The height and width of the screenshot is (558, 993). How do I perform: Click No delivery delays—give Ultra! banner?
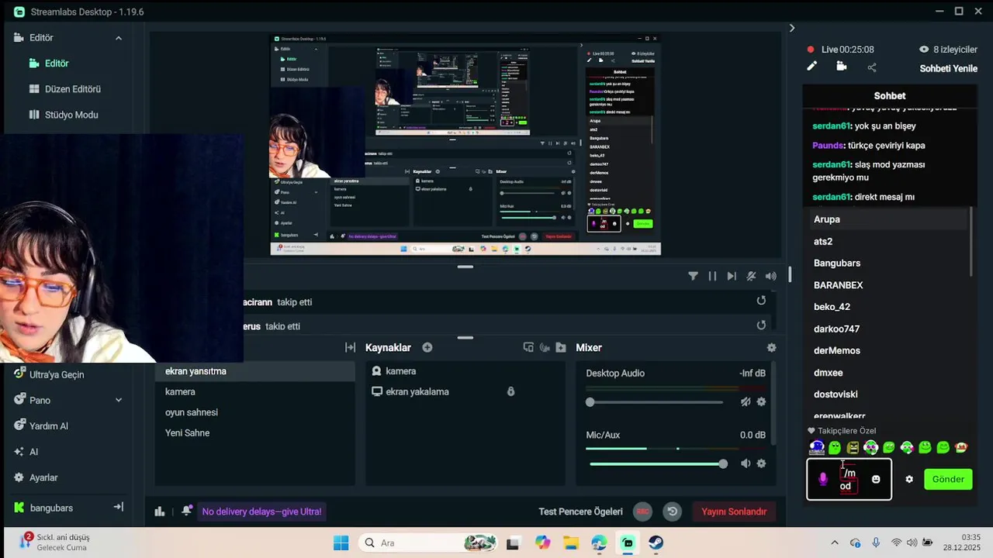(x=261, y=511)
